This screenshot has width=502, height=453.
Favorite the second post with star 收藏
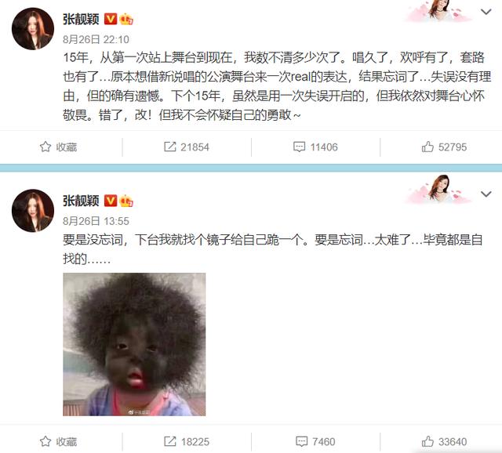[x=58, y=441]
